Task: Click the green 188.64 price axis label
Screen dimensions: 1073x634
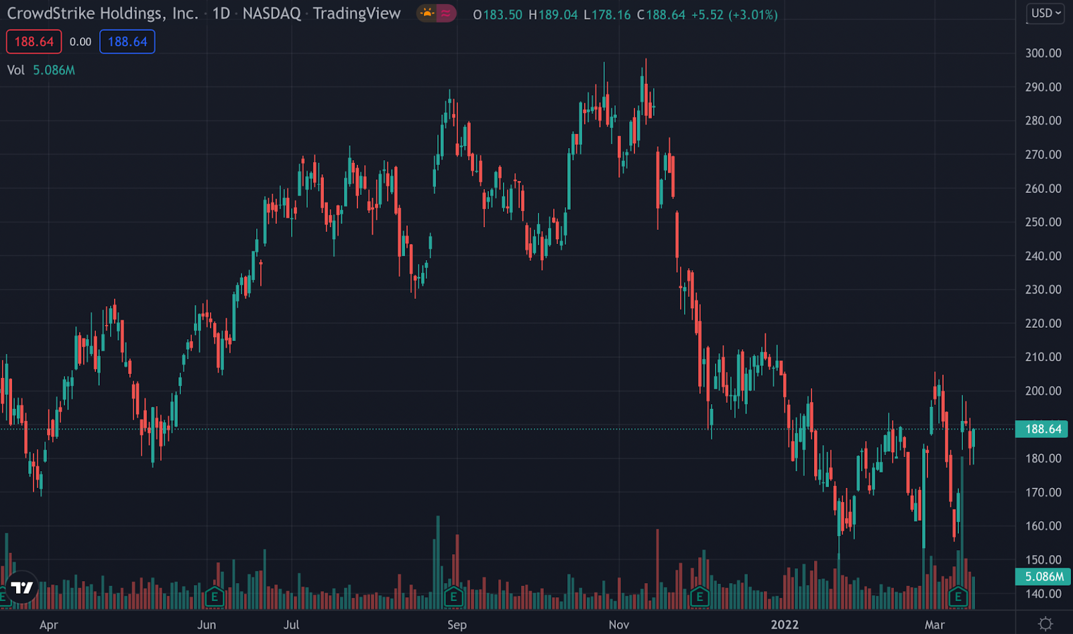Action: click(x=1042, y=429)
